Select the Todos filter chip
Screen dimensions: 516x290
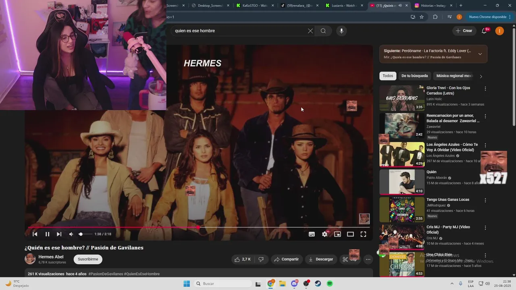(388, 76)
